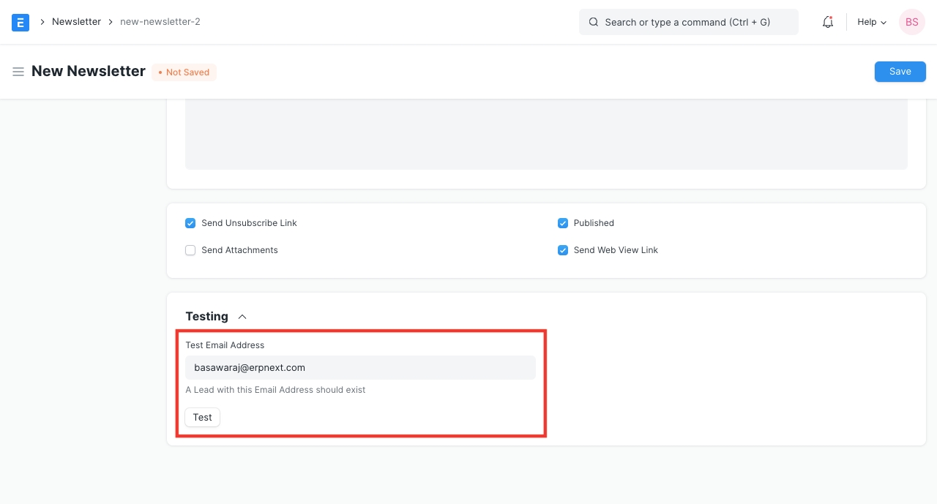Viewport: 937px width, 504px height.
Task: Collapse the Testing section chevron
Action: point(242,317)
